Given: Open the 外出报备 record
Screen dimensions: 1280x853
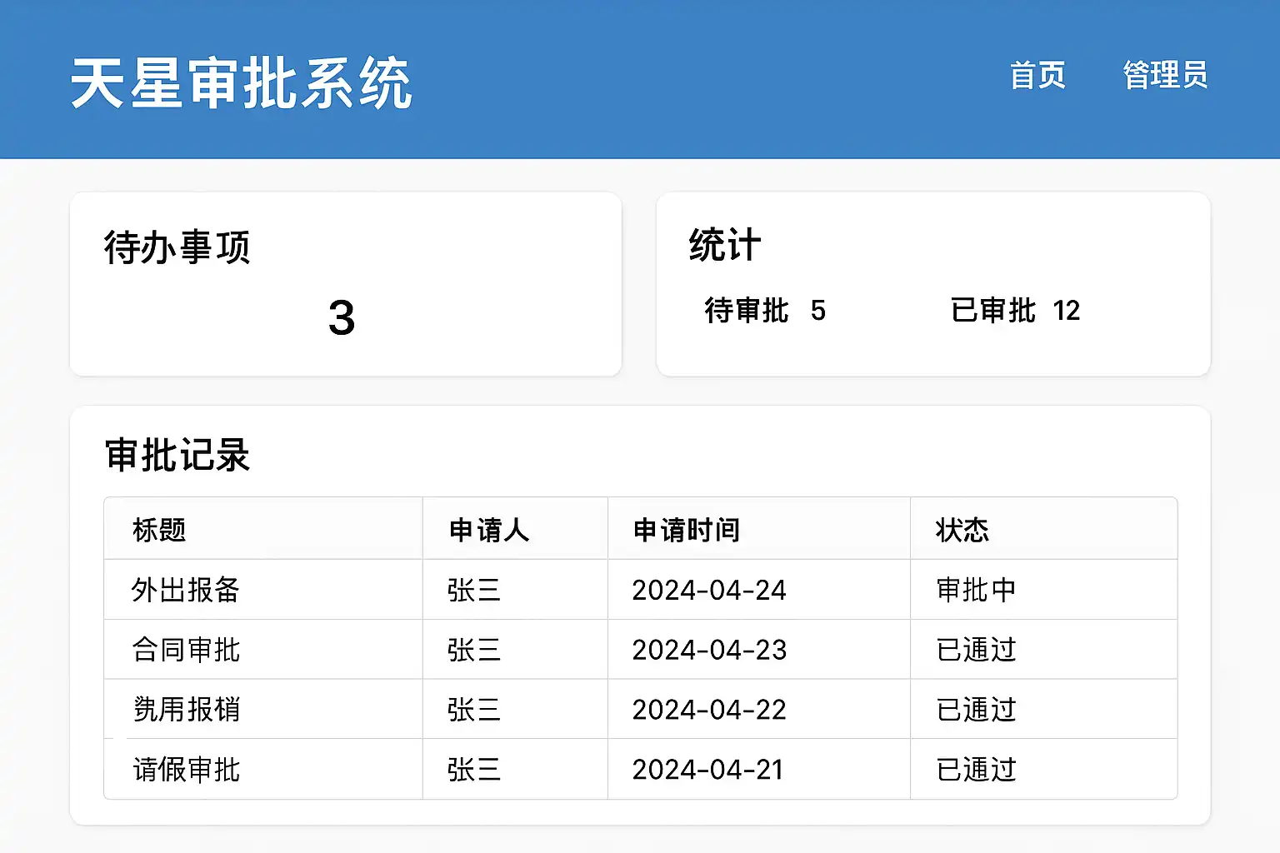Looking at the screenshot, I should click(186, 590).
